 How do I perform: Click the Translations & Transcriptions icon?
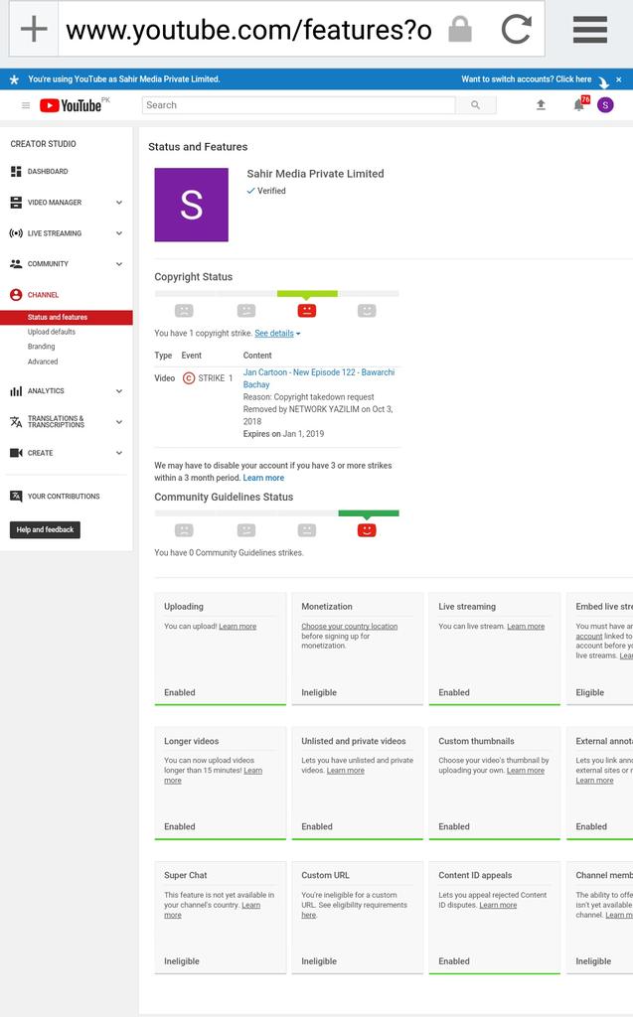[16, 421]
